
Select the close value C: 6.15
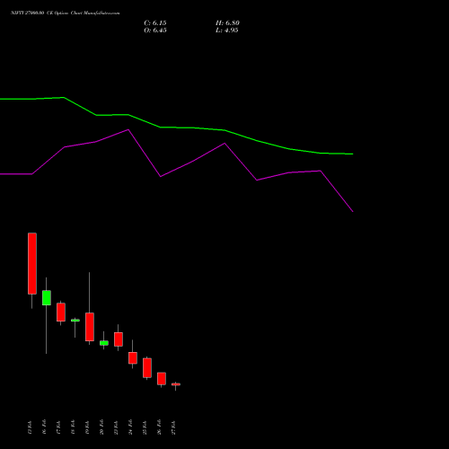[x=155, y=23]
